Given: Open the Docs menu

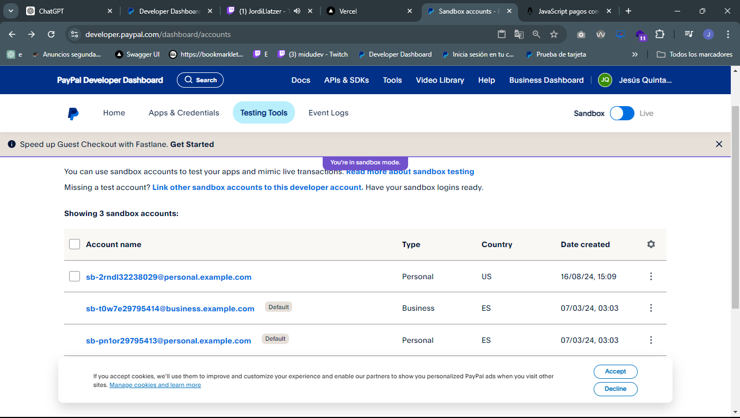Looking at the screenshot, I should [301, 80].
